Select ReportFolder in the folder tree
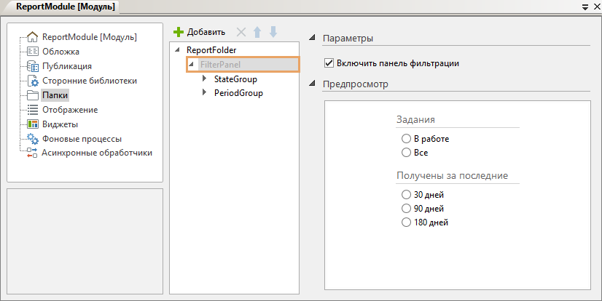Viewport: 602px width, 301px height. tap(212, 50)
